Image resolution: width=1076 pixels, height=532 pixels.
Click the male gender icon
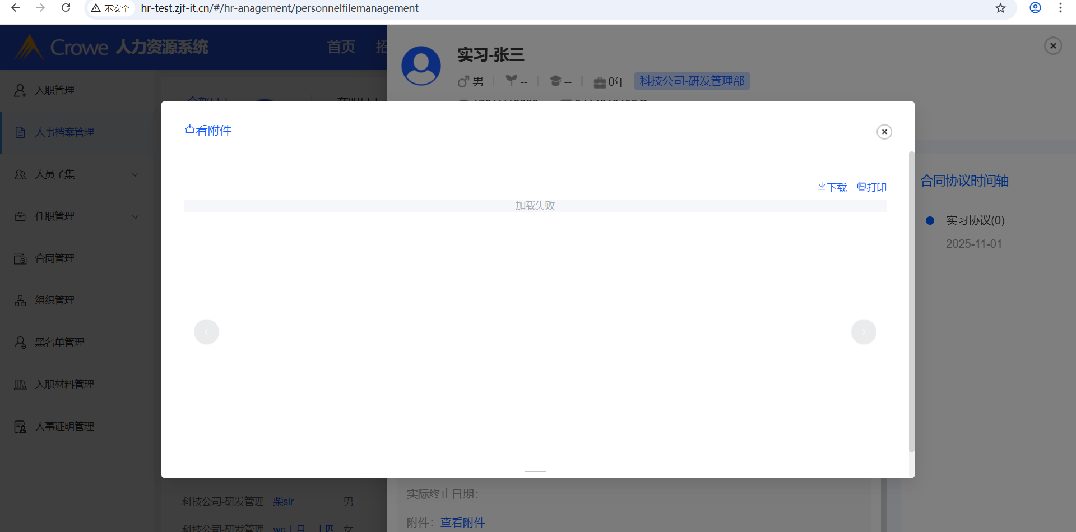(x=463, y=82)
